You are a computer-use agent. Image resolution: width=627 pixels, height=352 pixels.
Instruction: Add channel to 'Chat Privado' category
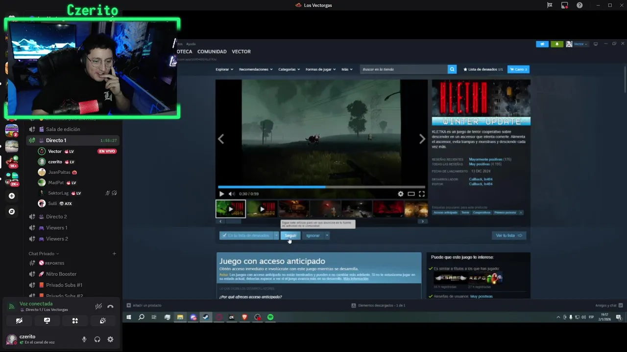point(114,254)
